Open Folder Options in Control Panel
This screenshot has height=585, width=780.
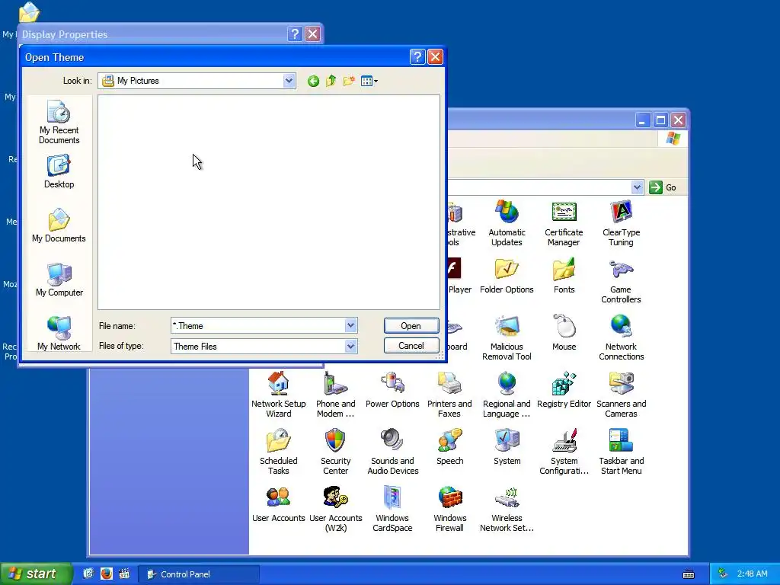[x=507, y=277]
